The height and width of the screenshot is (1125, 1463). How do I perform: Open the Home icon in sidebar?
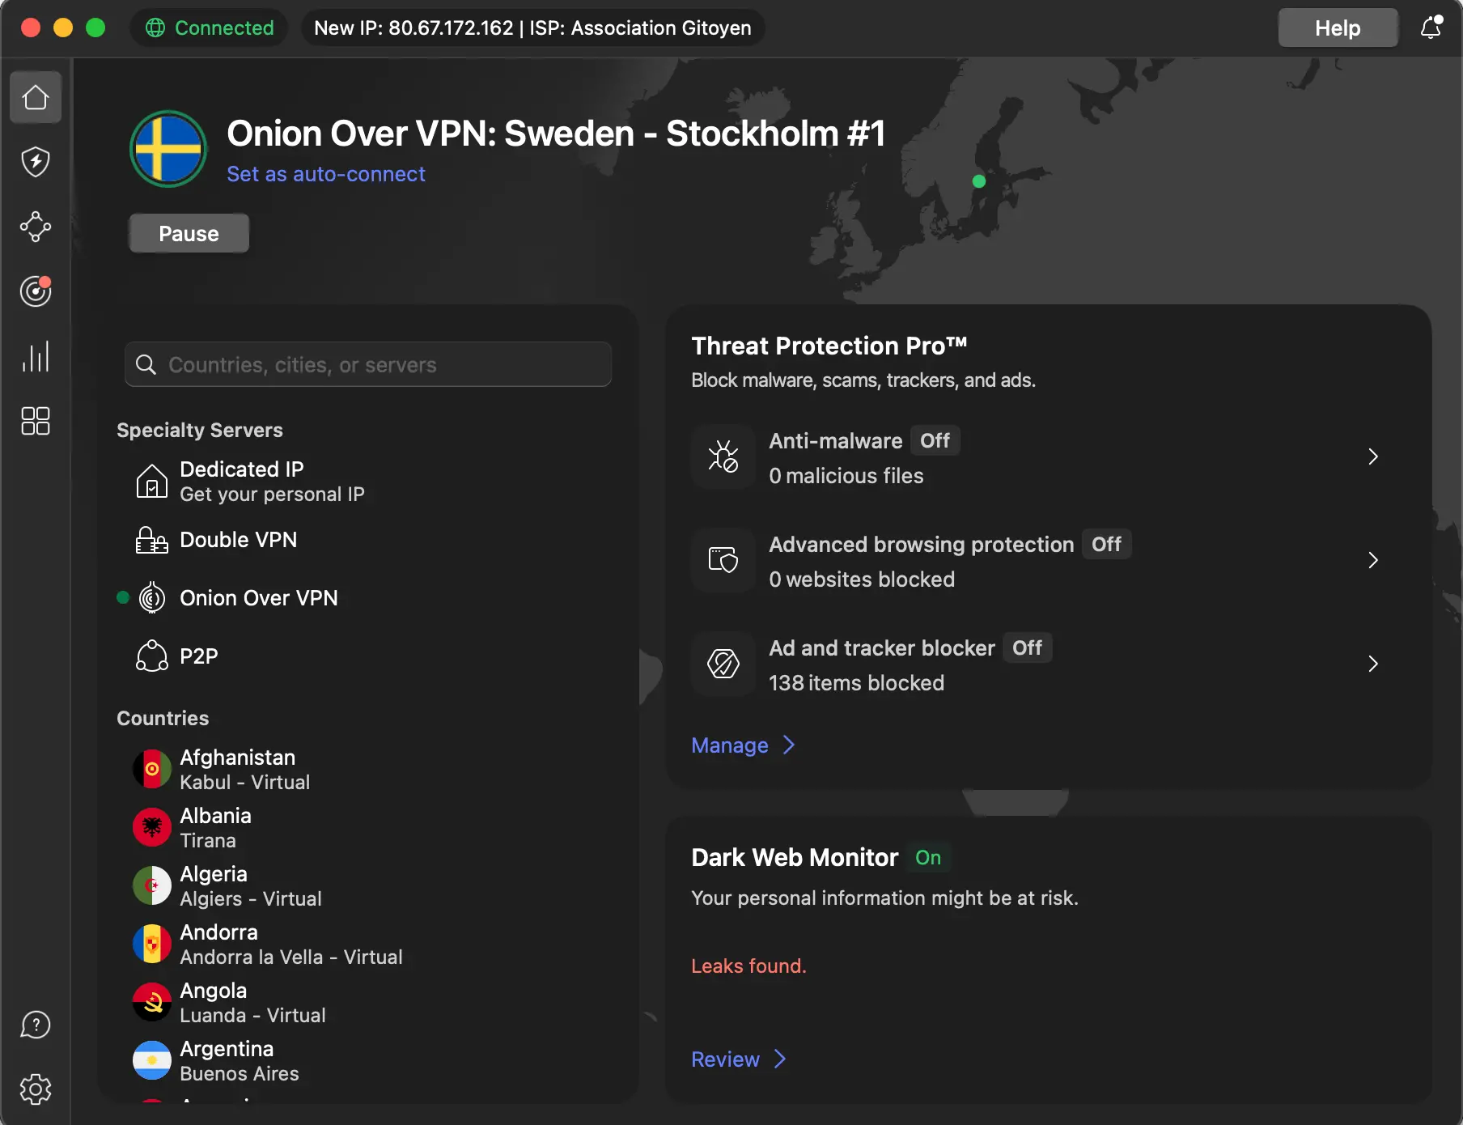point(36,98)
